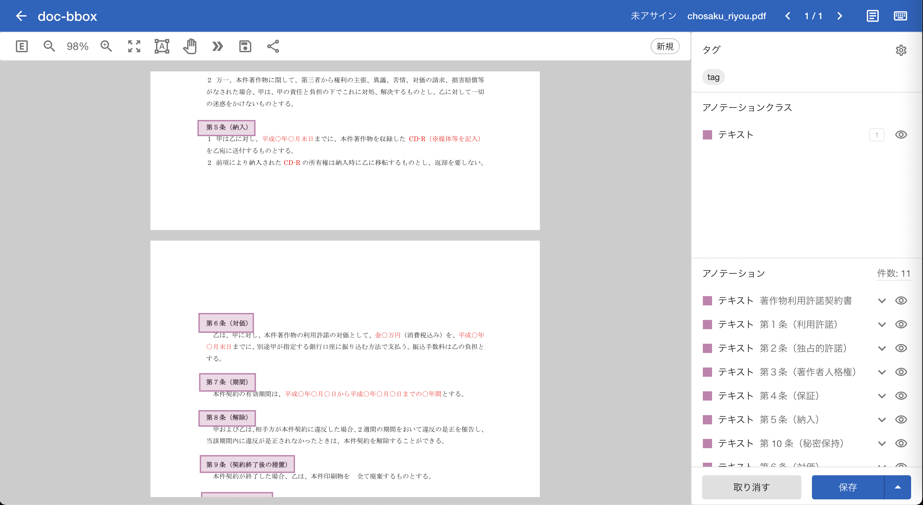
Task: Click the 新規 status button
Action: point(665,46)
